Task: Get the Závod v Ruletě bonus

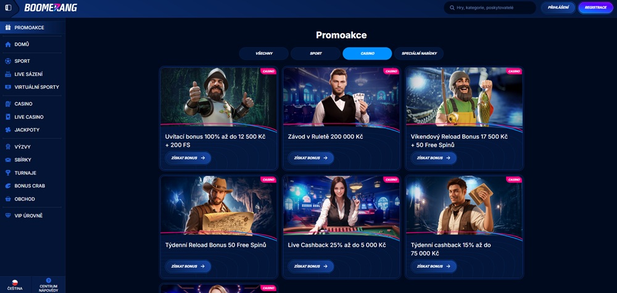Action: [x=311, y=158]
